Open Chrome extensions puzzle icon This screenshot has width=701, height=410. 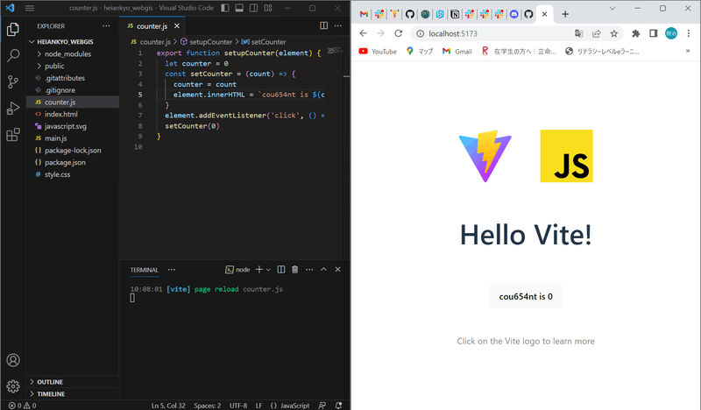click(636, 33)
